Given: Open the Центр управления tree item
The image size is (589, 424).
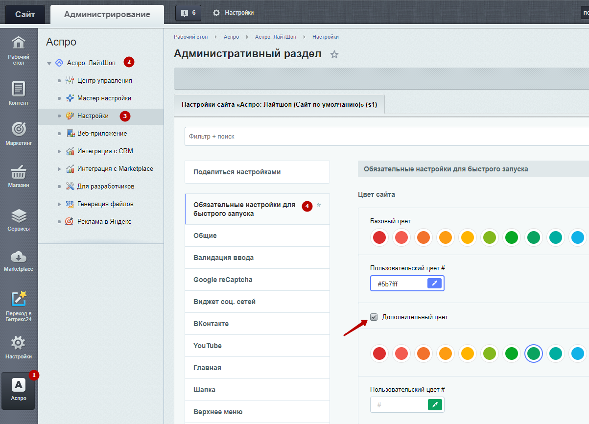Looking at the screenshot, I should [104, 80].
